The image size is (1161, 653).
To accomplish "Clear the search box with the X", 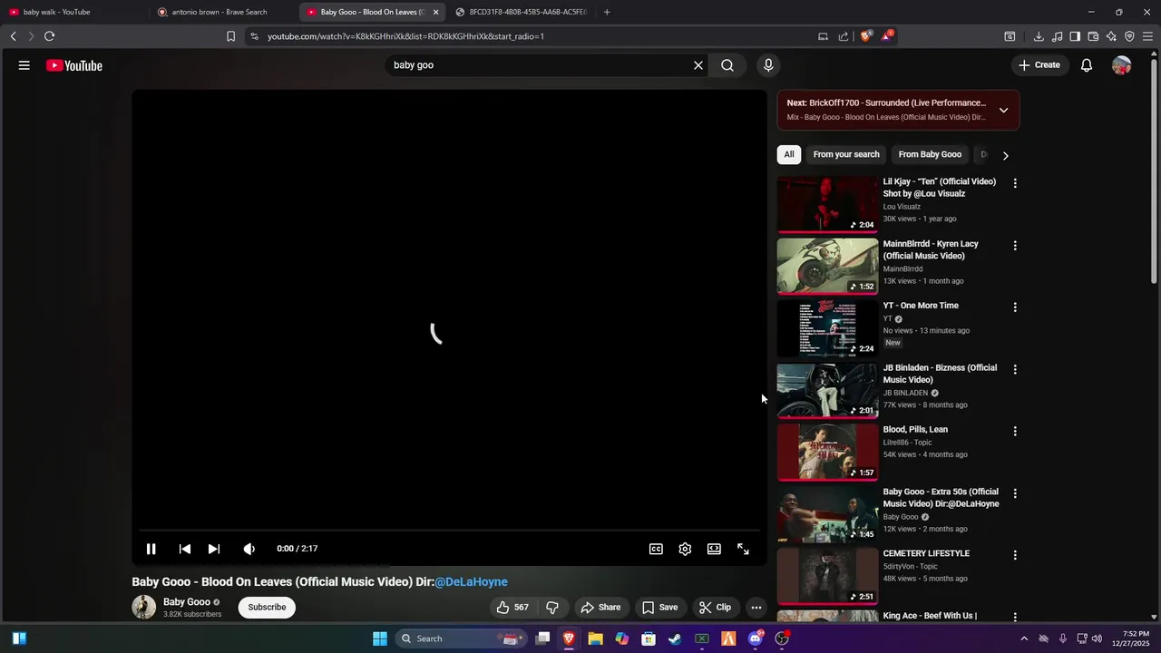I will coord(698,65).
